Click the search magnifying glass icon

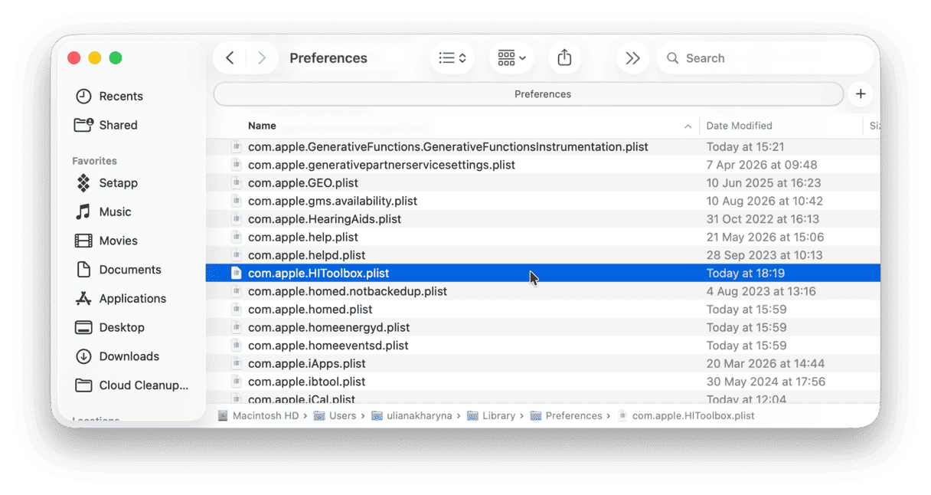pos(673,58)
